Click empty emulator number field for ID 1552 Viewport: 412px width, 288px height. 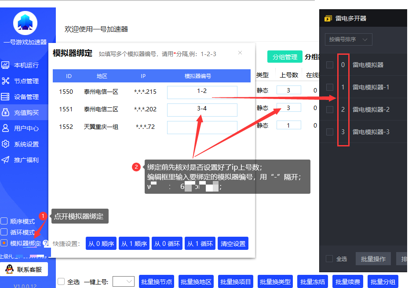click(202, 128)
